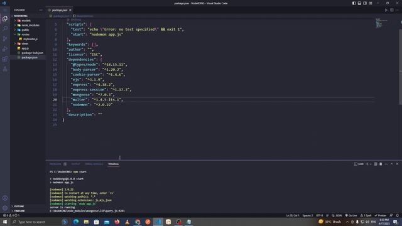Close the terminal panel
Screen dimensions: 402x226
pyautogui.click(x=397, y=164)
